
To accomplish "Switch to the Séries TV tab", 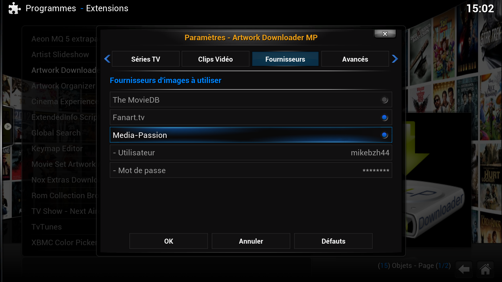I will coord(146,59).
